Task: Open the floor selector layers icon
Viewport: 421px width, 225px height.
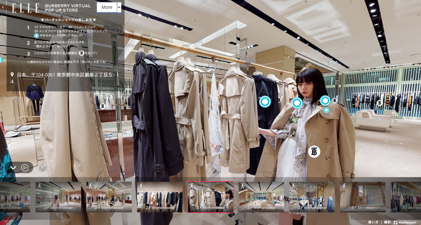Action: tap(42, 167)
